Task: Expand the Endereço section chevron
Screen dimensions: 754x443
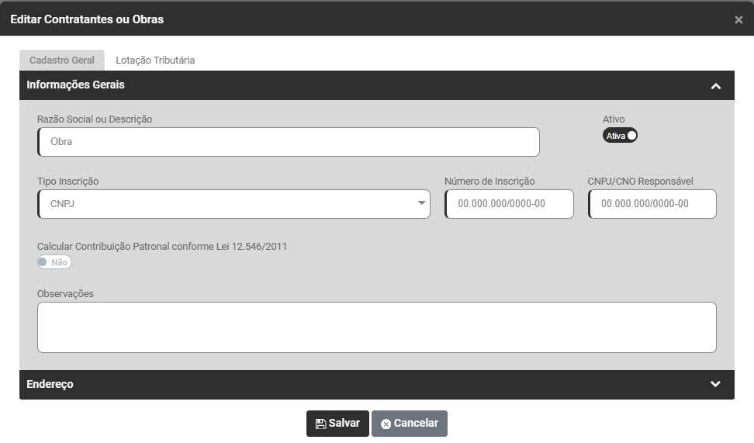Action: click(715, 384)
